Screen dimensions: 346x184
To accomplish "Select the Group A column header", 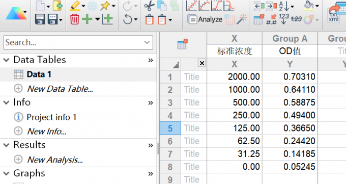I will (290, 38).
